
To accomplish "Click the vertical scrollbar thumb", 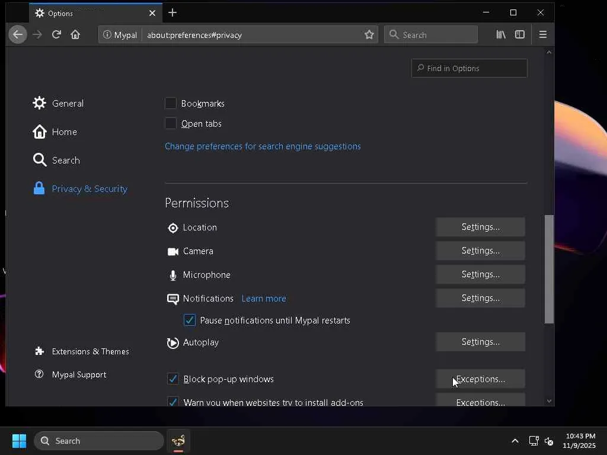I will tap(549, 269).
